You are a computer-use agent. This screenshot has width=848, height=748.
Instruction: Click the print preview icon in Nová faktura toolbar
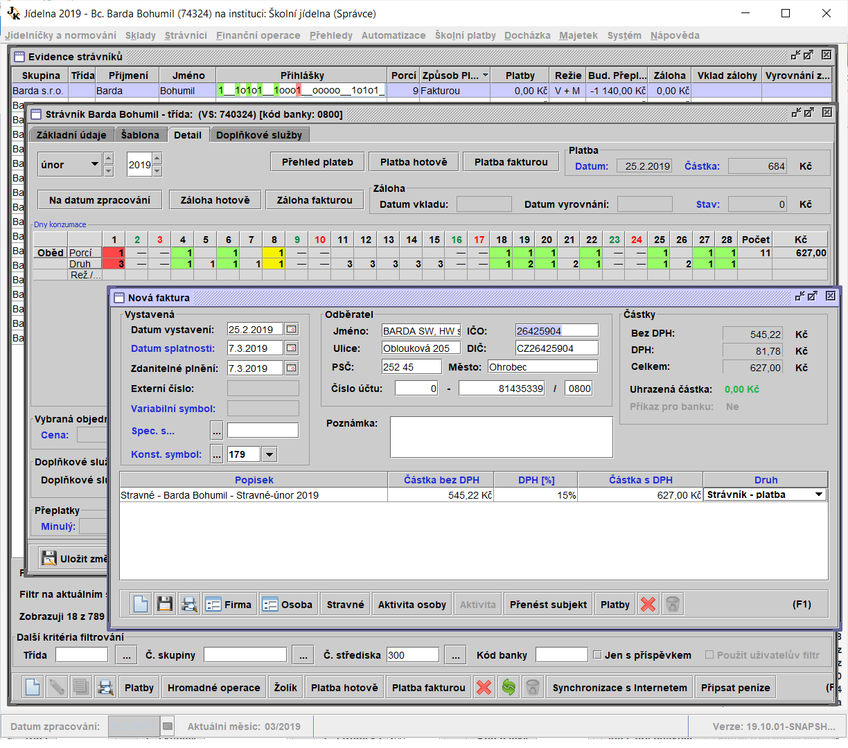(189, 604)
